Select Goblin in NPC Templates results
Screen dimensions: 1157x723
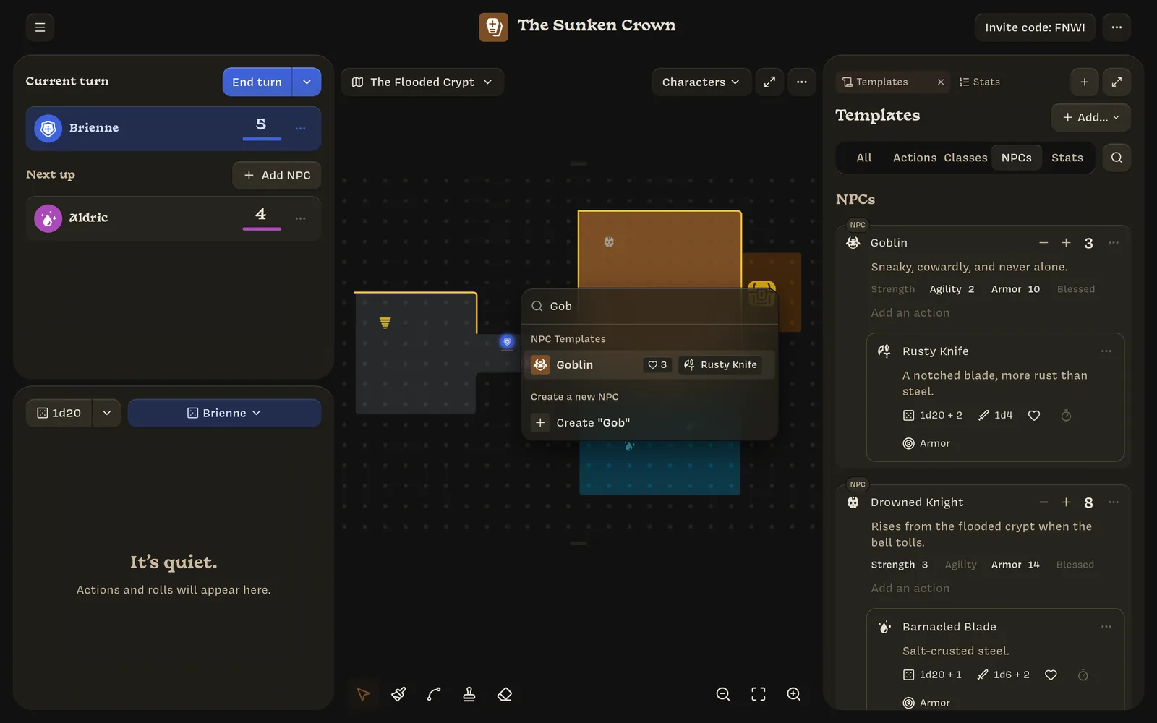[x=649, y=365]
